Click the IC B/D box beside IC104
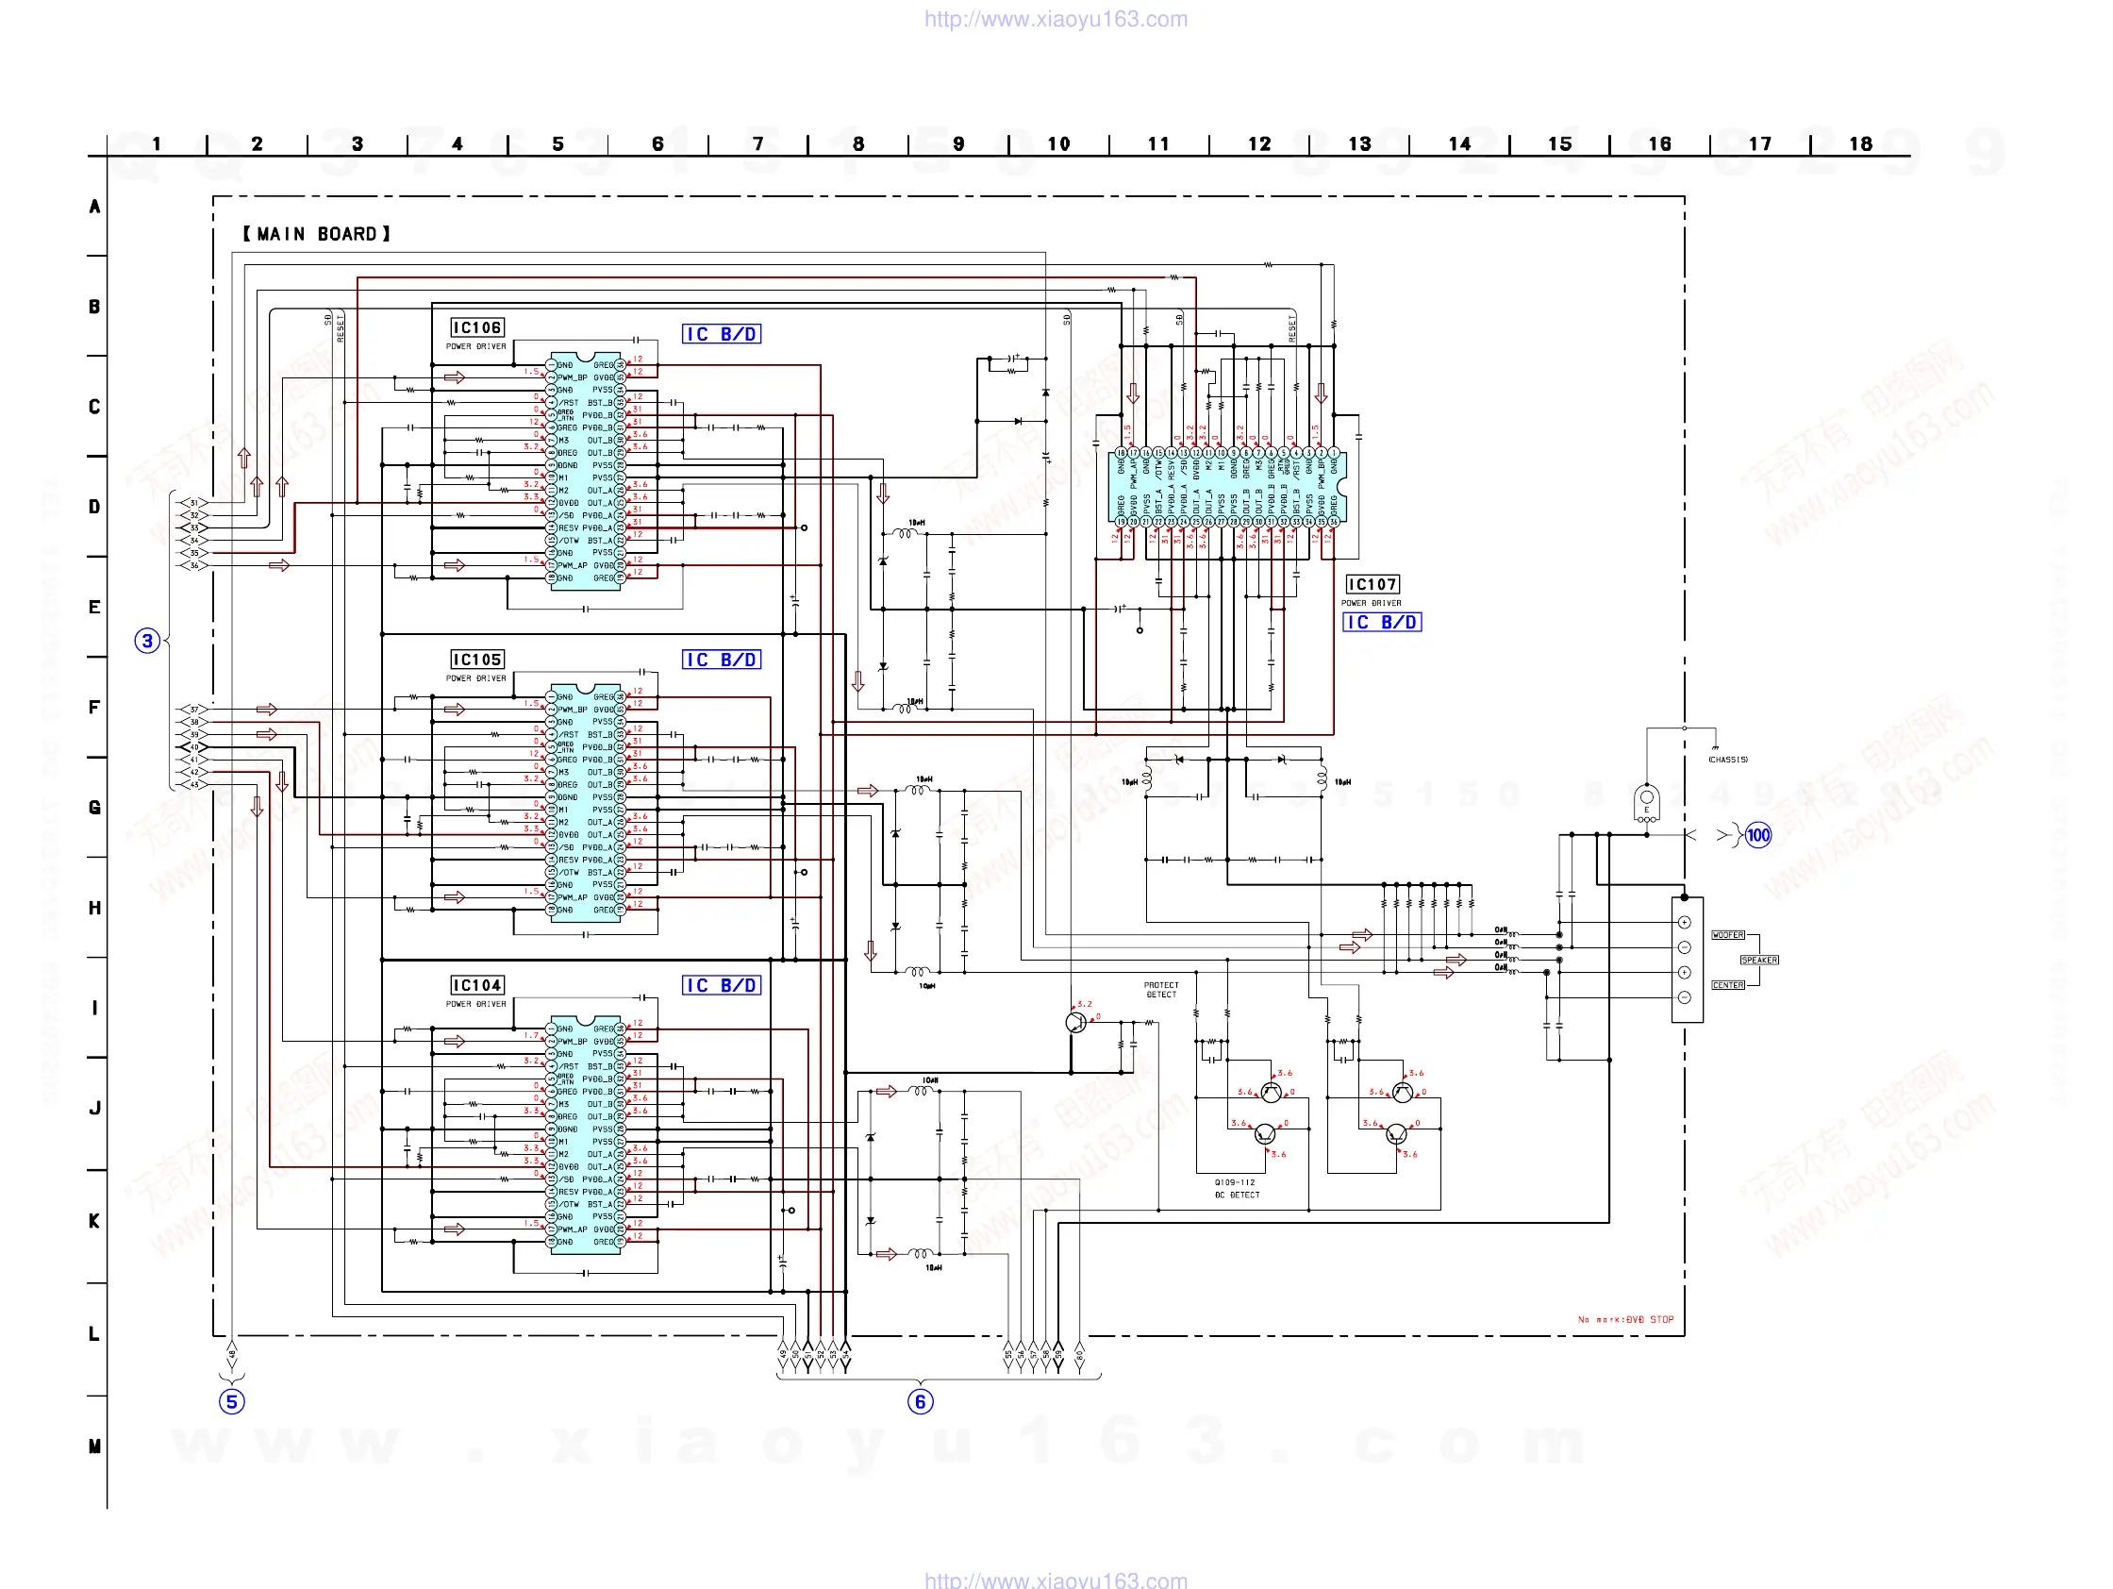This screenshot has height=1589, width=2113. tap(722, 985)
